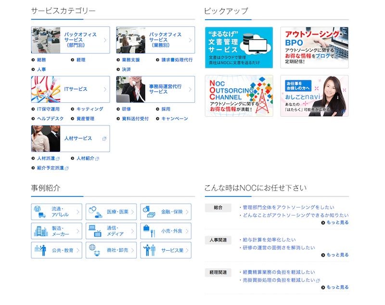Expand バックオフィスサービス（部門別） chevron
385x305 pixels.
[105, 40]
